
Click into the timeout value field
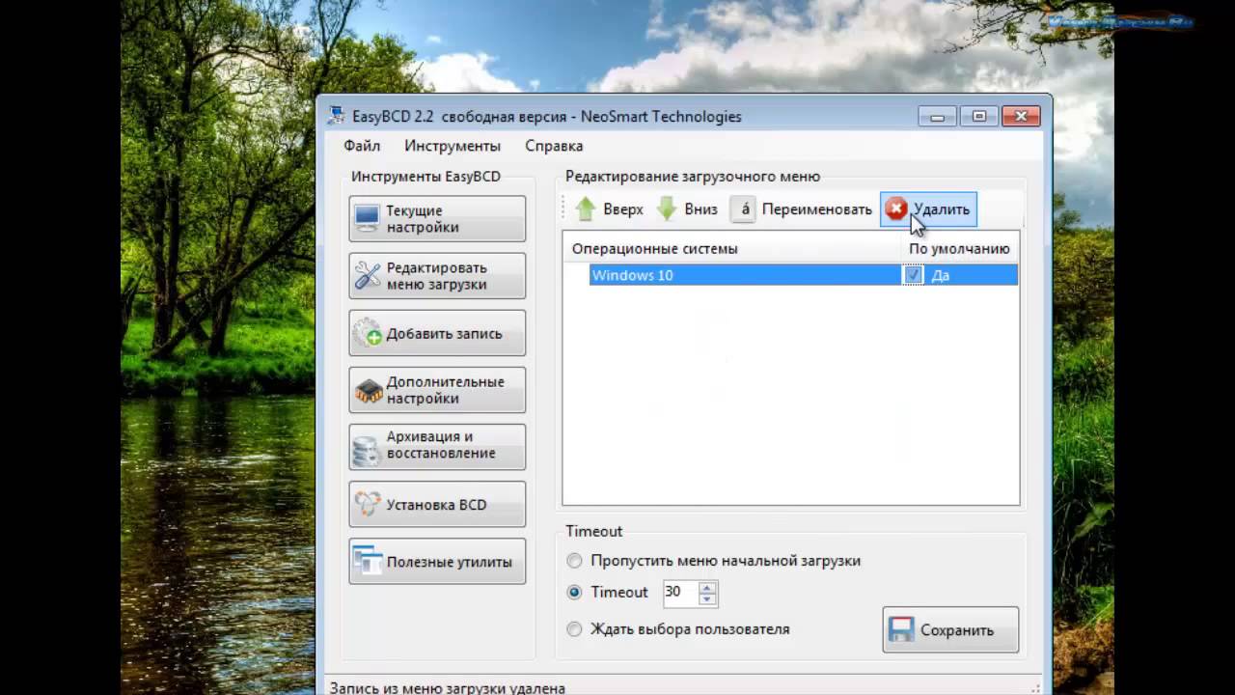click(679, 593)
